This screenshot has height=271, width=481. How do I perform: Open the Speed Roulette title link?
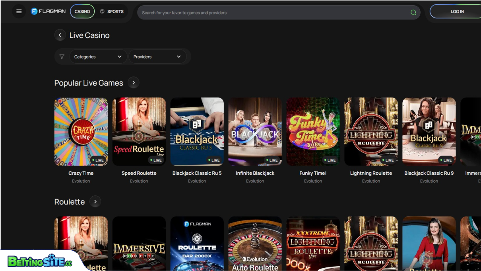pyautogui.click(x=139, y=173)
